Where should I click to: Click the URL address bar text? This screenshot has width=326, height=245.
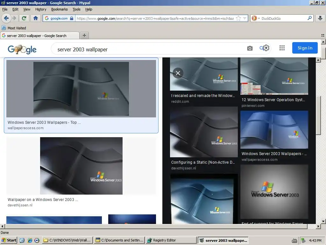coord(155,18)
